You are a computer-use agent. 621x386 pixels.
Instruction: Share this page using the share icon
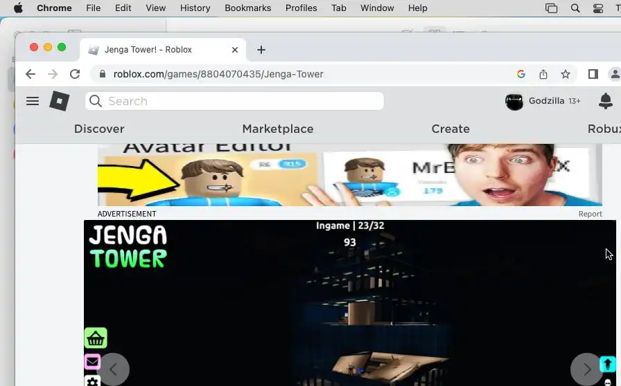click(x=543, y=74)
